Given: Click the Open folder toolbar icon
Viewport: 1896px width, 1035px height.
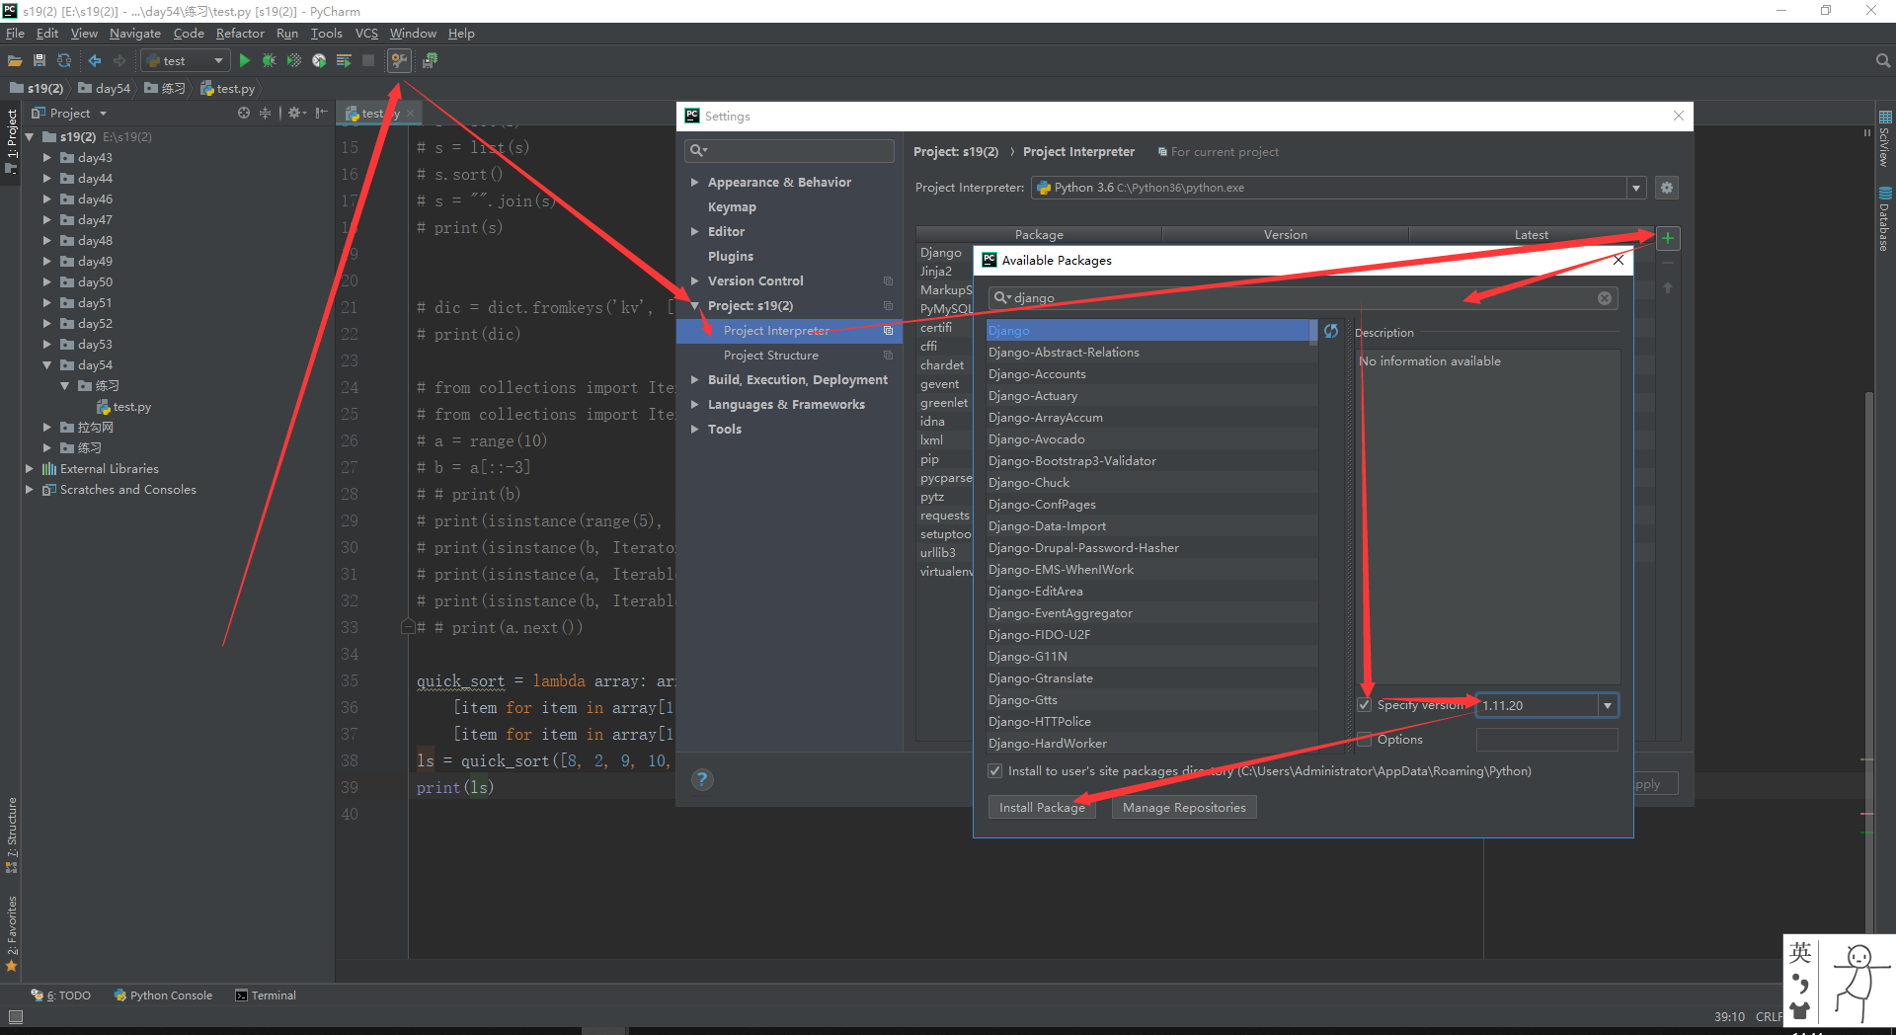Looking at the screenshot, I should [x=15, y=61].
